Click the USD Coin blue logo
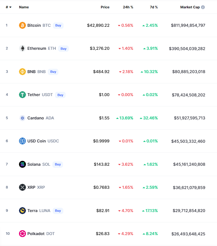 pos(22,141)
